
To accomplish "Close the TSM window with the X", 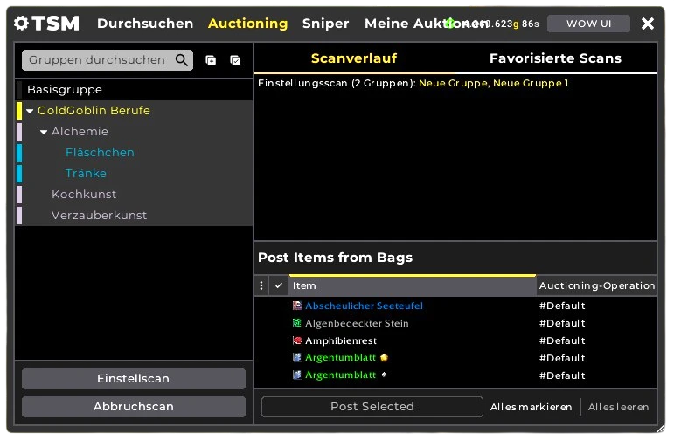I will click(648, 24).
